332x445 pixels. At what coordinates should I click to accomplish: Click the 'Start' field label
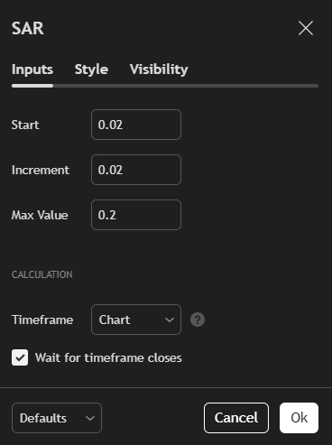click(25, 125)
